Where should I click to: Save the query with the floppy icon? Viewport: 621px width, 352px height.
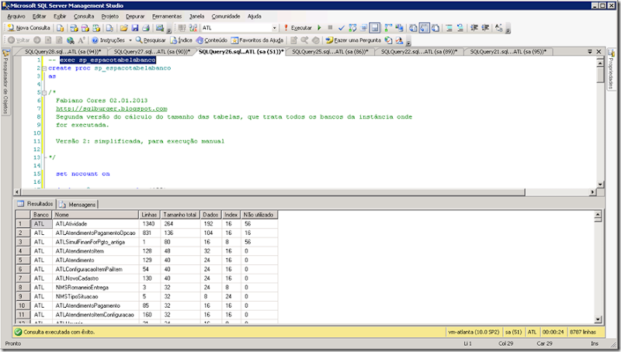[135, 28]
